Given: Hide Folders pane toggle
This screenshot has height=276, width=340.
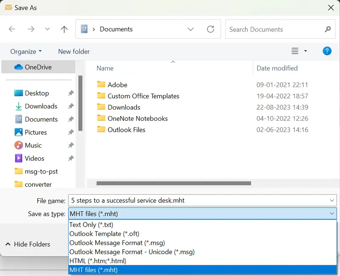Looking at the screenshot, I should (28, 244).
